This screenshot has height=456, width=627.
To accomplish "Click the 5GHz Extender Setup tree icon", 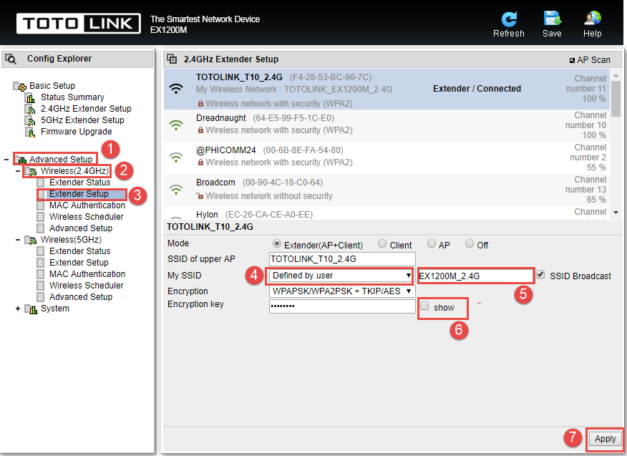I will [x=30, y=120].
